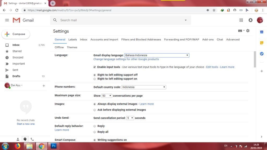Click the get add-ons plus icon
Image resolution: width=267 pixels, height=150 pixels.
point(262,71)
